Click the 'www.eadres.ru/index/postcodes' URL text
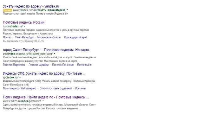The image size is (203, 114). tap(22, 101)
